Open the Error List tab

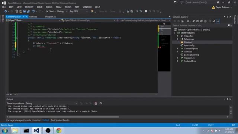36,120
